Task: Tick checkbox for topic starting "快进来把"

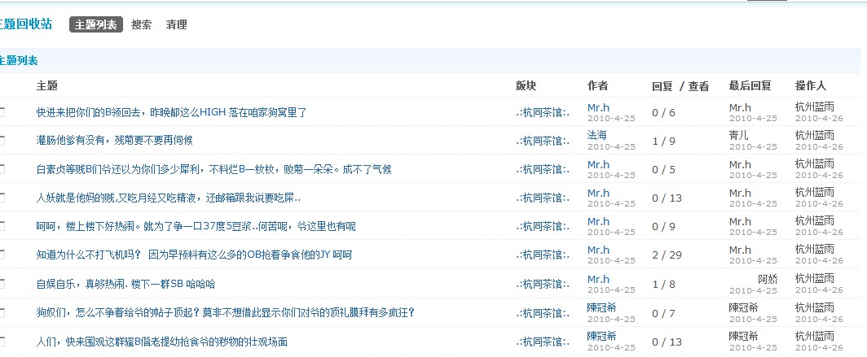Action: [x=2, y=112]
